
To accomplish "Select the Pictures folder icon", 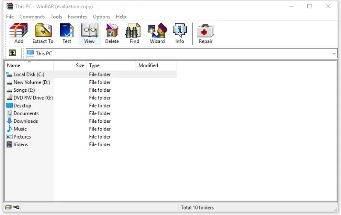I will coord(9,136).
